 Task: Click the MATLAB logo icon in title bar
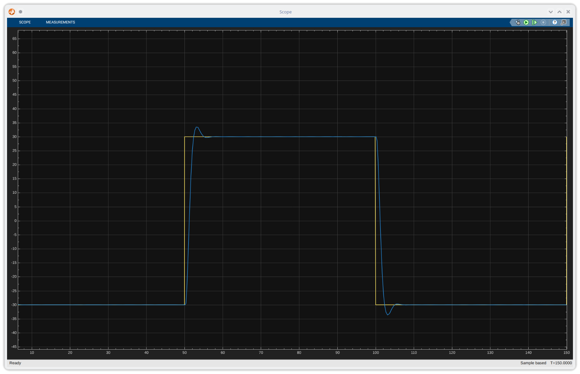[x=12, y=12]
